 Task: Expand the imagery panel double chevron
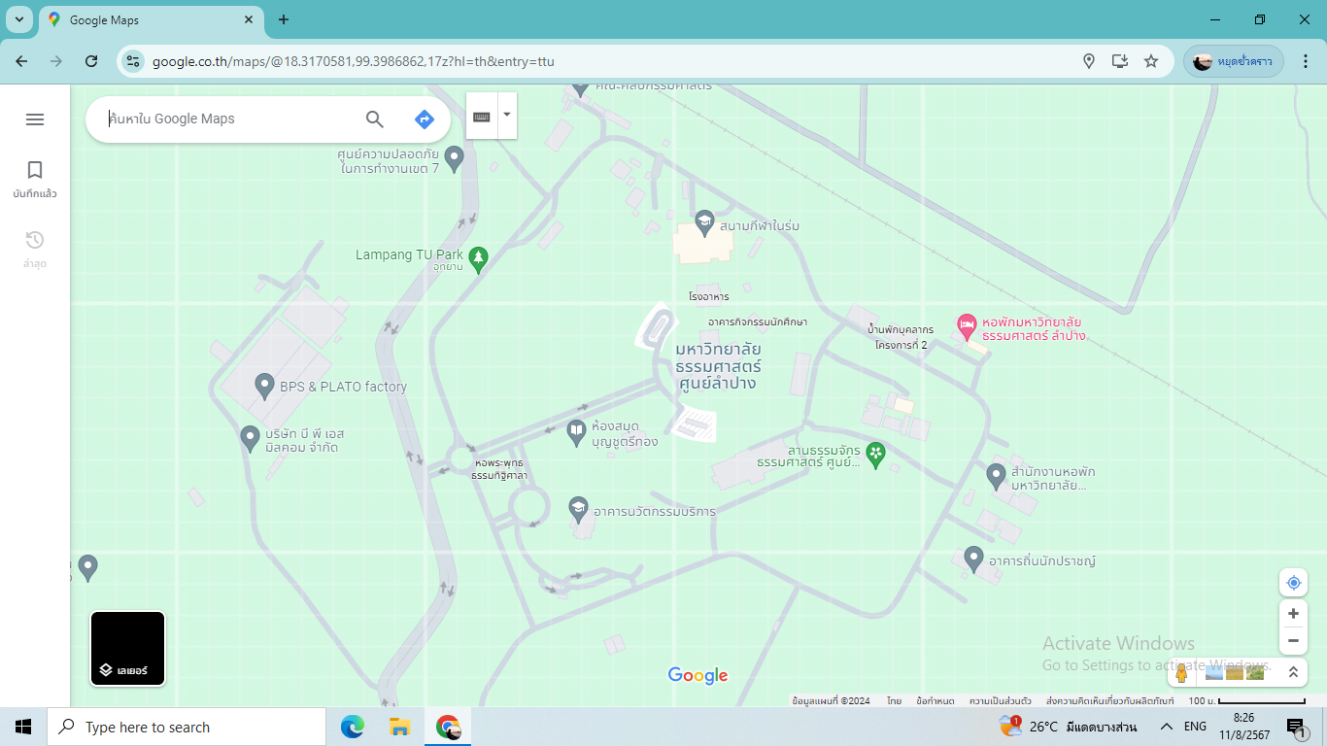(x=1293, y=672)
